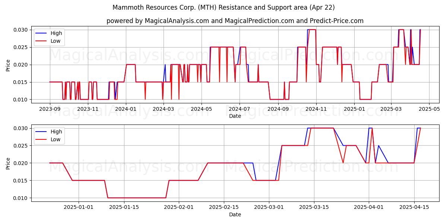Image resolution: width=447 pixels, height=223 pixels.
Task: Click the '0.020' y-axis tick on bottom chart
Action: pos(21,163)
